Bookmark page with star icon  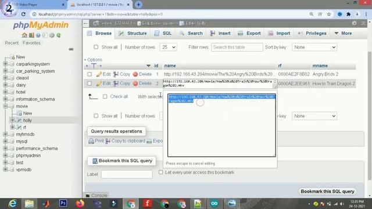pyautogui.click(x=329, y=14)
